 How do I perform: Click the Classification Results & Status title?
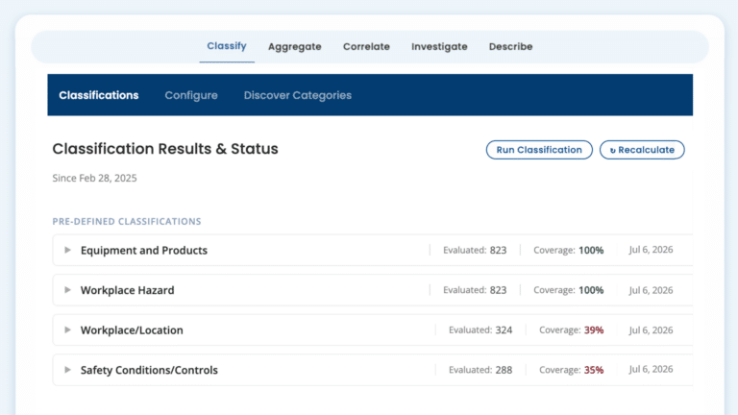(165, 149)
